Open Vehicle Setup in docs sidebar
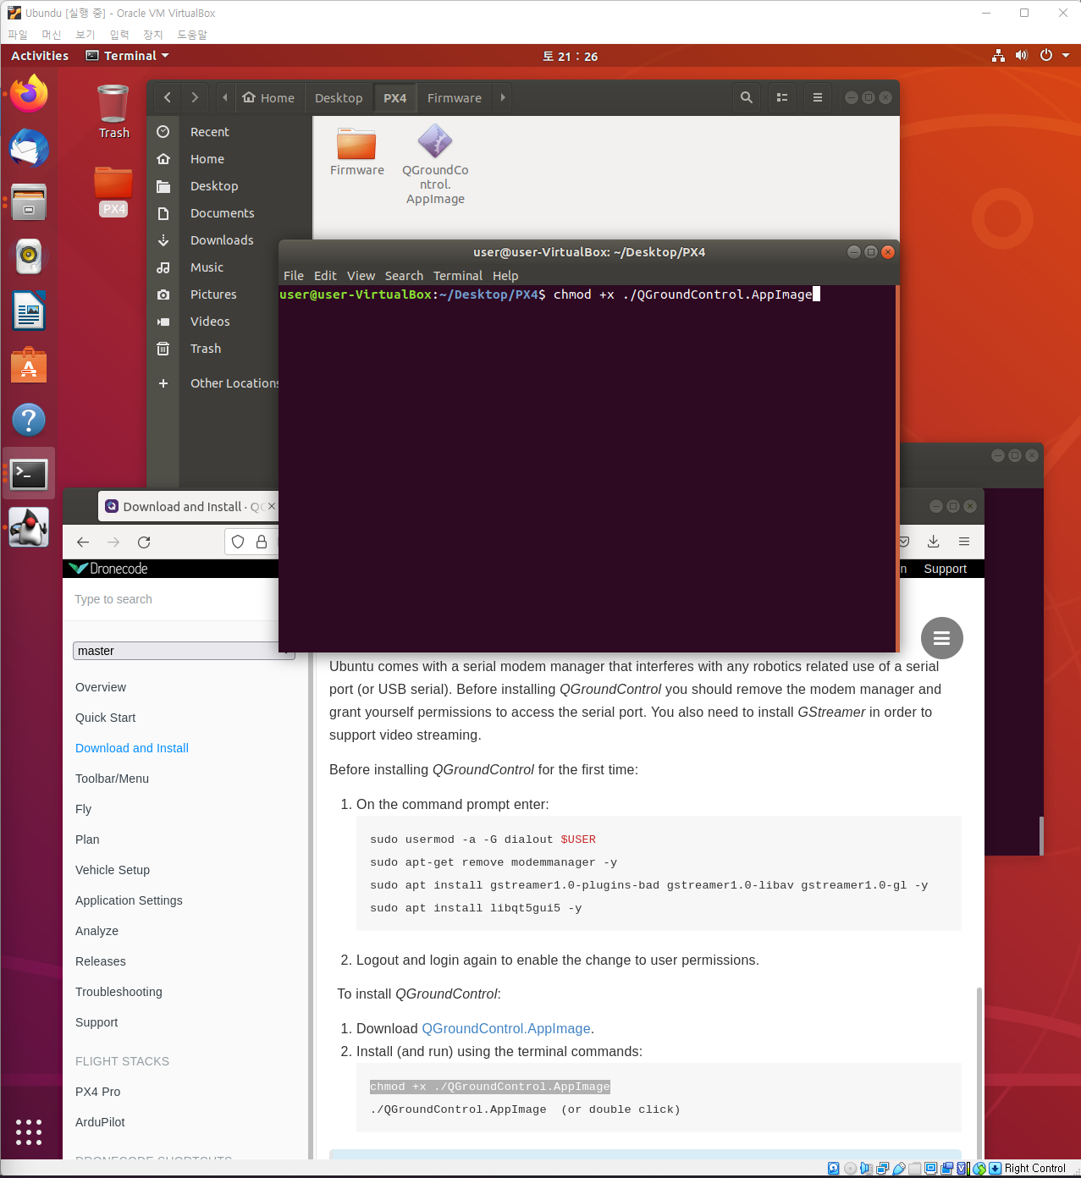This screenshot has width=1081, height=1178. click(113, 870)
